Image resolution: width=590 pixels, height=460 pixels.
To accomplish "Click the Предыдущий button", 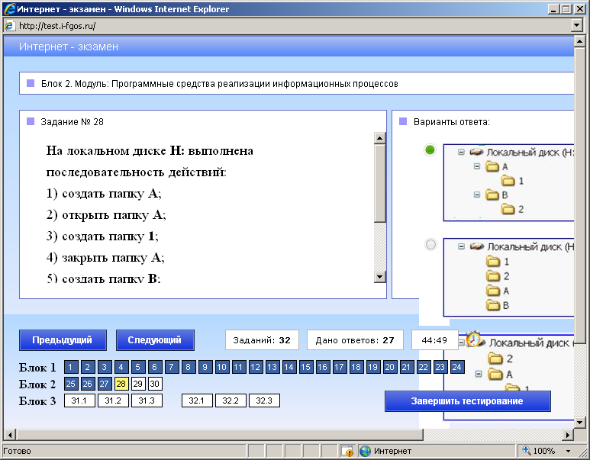I will [63, 340].
